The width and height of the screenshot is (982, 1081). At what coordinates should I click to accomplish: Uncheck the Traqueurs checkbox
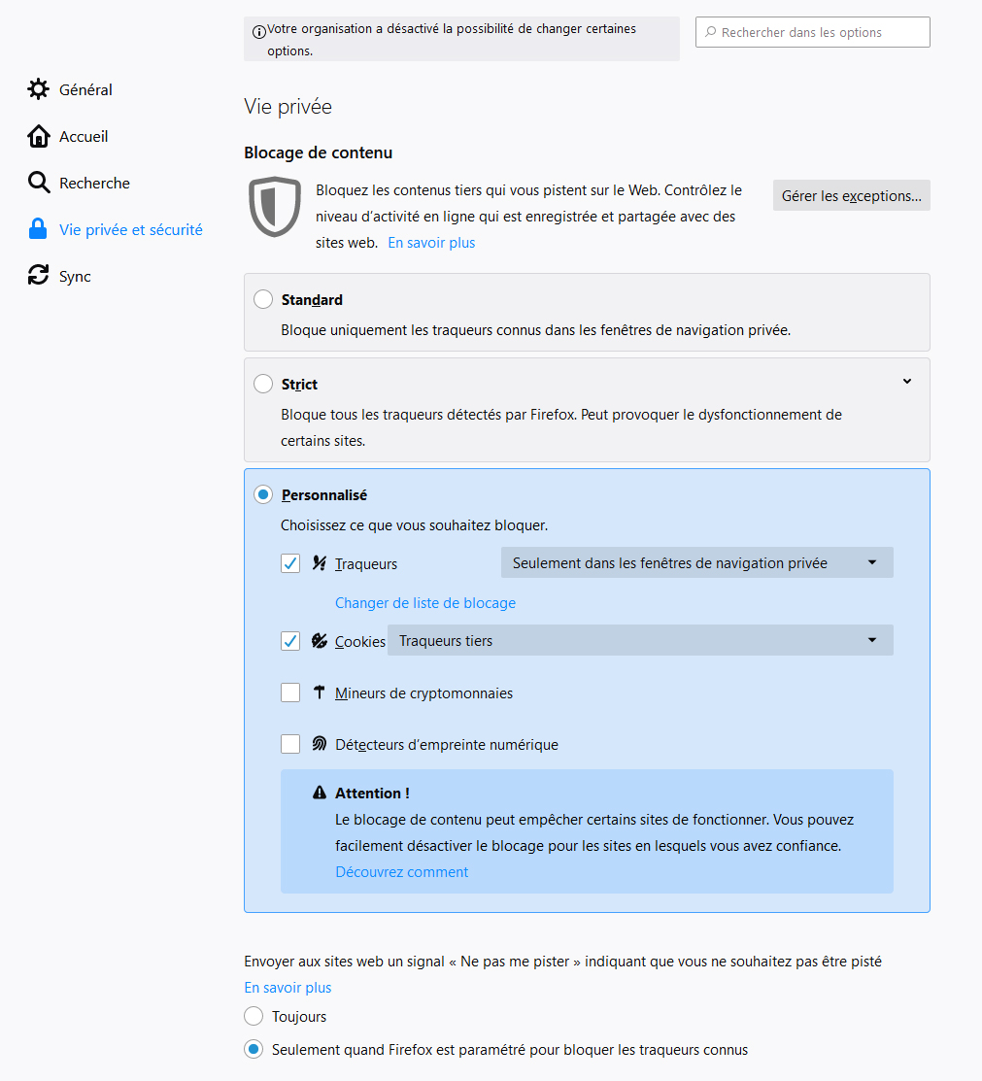click(x=290, y=563)
